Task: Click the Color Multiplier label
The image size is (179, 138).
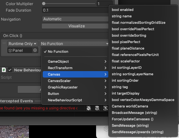Action: coord(19,4)
